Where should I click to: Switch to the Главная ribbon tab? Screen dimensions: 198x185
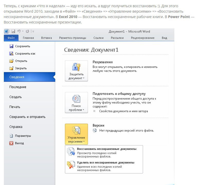[28, 38]
